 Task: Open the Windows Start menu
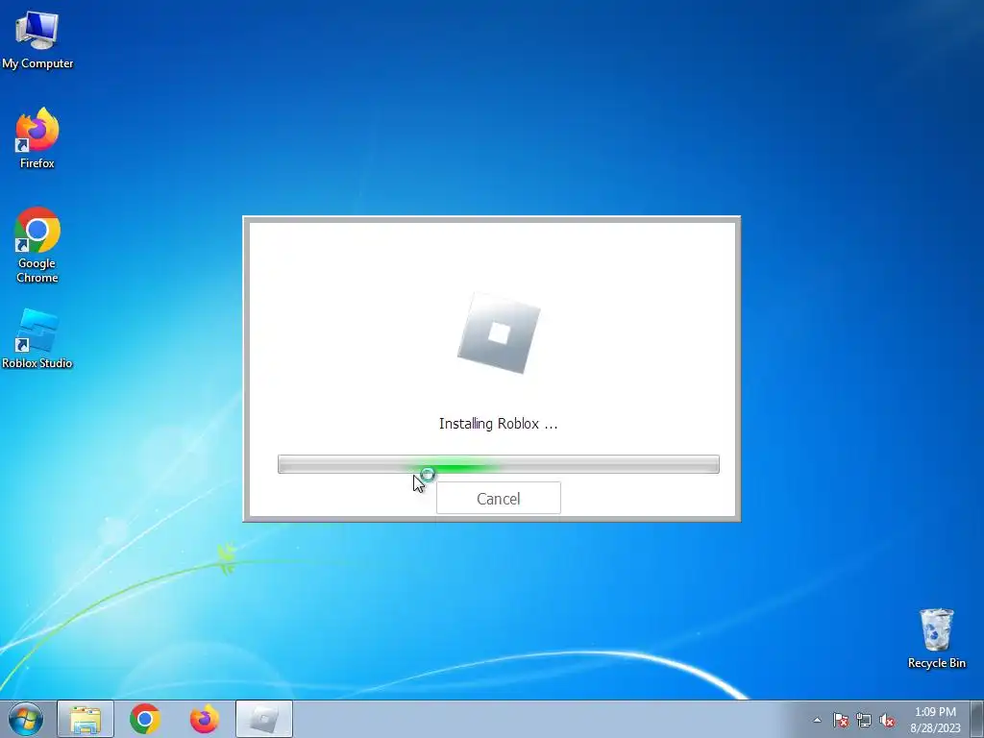click(26, 719)
